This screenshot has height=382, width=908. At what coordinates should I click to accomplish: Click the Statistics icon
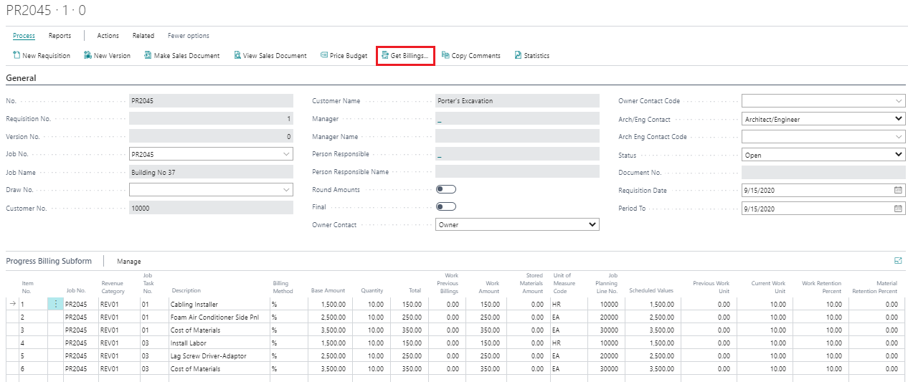coord(518,55)
